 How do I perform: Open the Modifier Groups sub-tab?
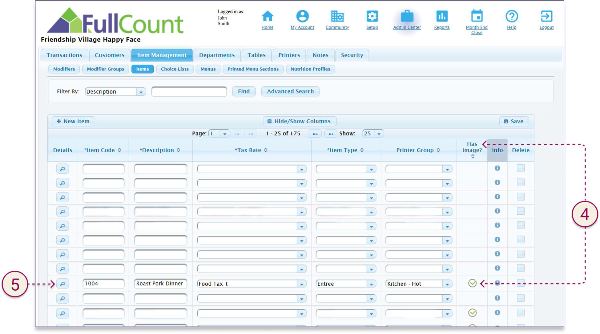[105, 69]
